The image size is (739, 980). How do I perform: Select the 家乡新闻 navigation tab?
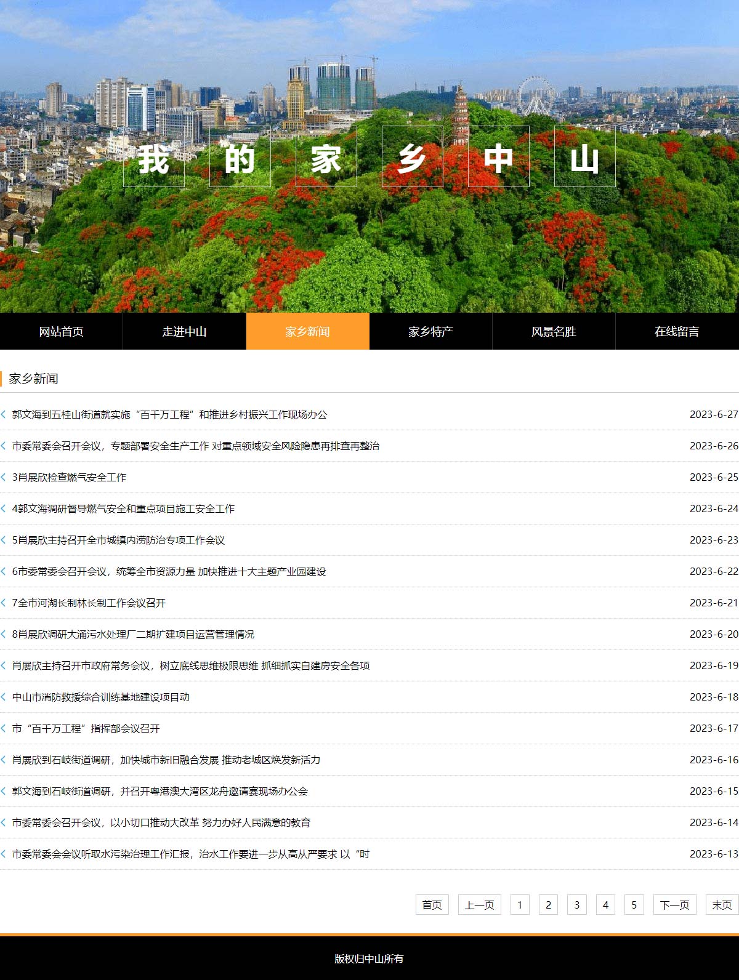(308, 331)
